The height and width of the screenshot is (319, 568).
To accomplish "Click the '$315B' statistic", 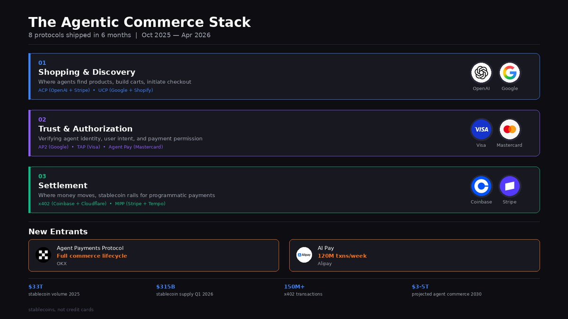I will pyautogui.click(x=166, y=287).
